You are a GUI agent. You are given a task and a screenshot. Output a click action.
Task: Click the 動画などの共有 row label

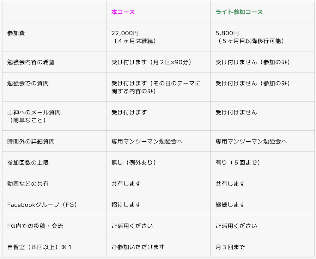pos(28,184)
